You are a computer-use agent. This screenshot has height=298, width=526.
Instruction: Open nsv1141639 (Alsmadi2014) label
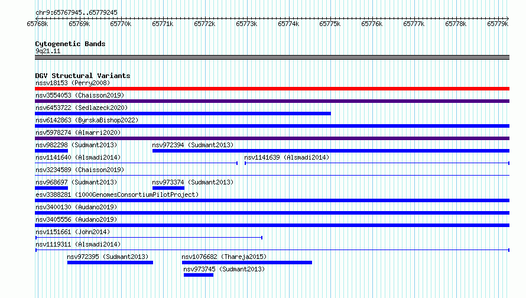pyautogui.click(x=287, y=157)
